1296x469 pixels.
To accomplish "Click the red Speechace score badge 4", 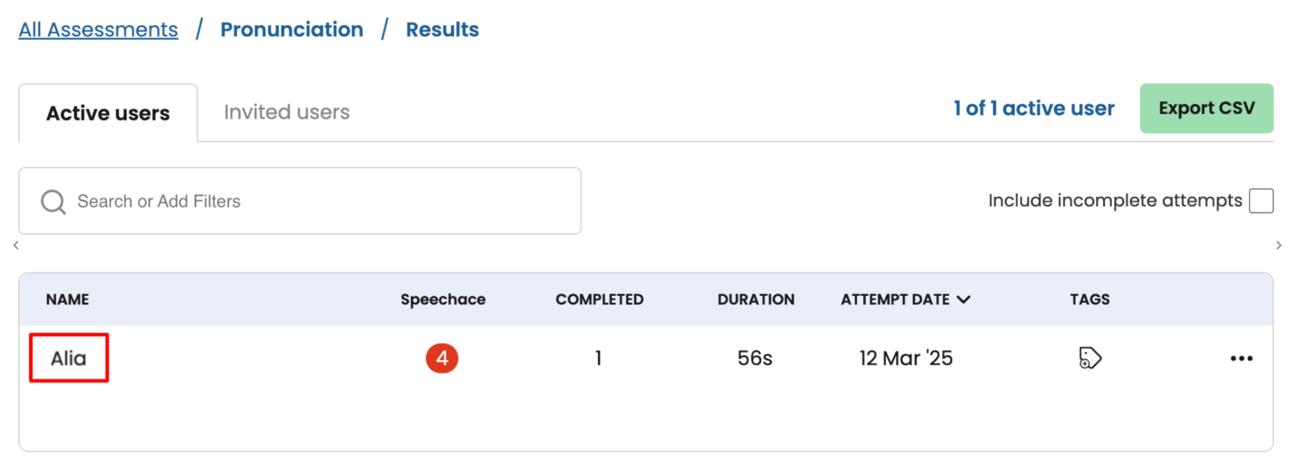I will click(x=442, y=358).
